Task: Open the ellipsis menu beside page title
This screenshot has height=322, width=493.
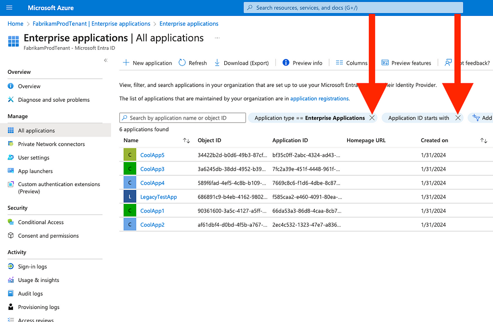Action: 217,38
